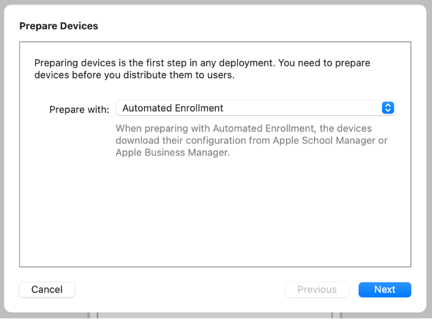Image resolution: width=432 pixels, height=319 pixels.
Task: Click the Previous button
Action: click(x=317, y=289)
